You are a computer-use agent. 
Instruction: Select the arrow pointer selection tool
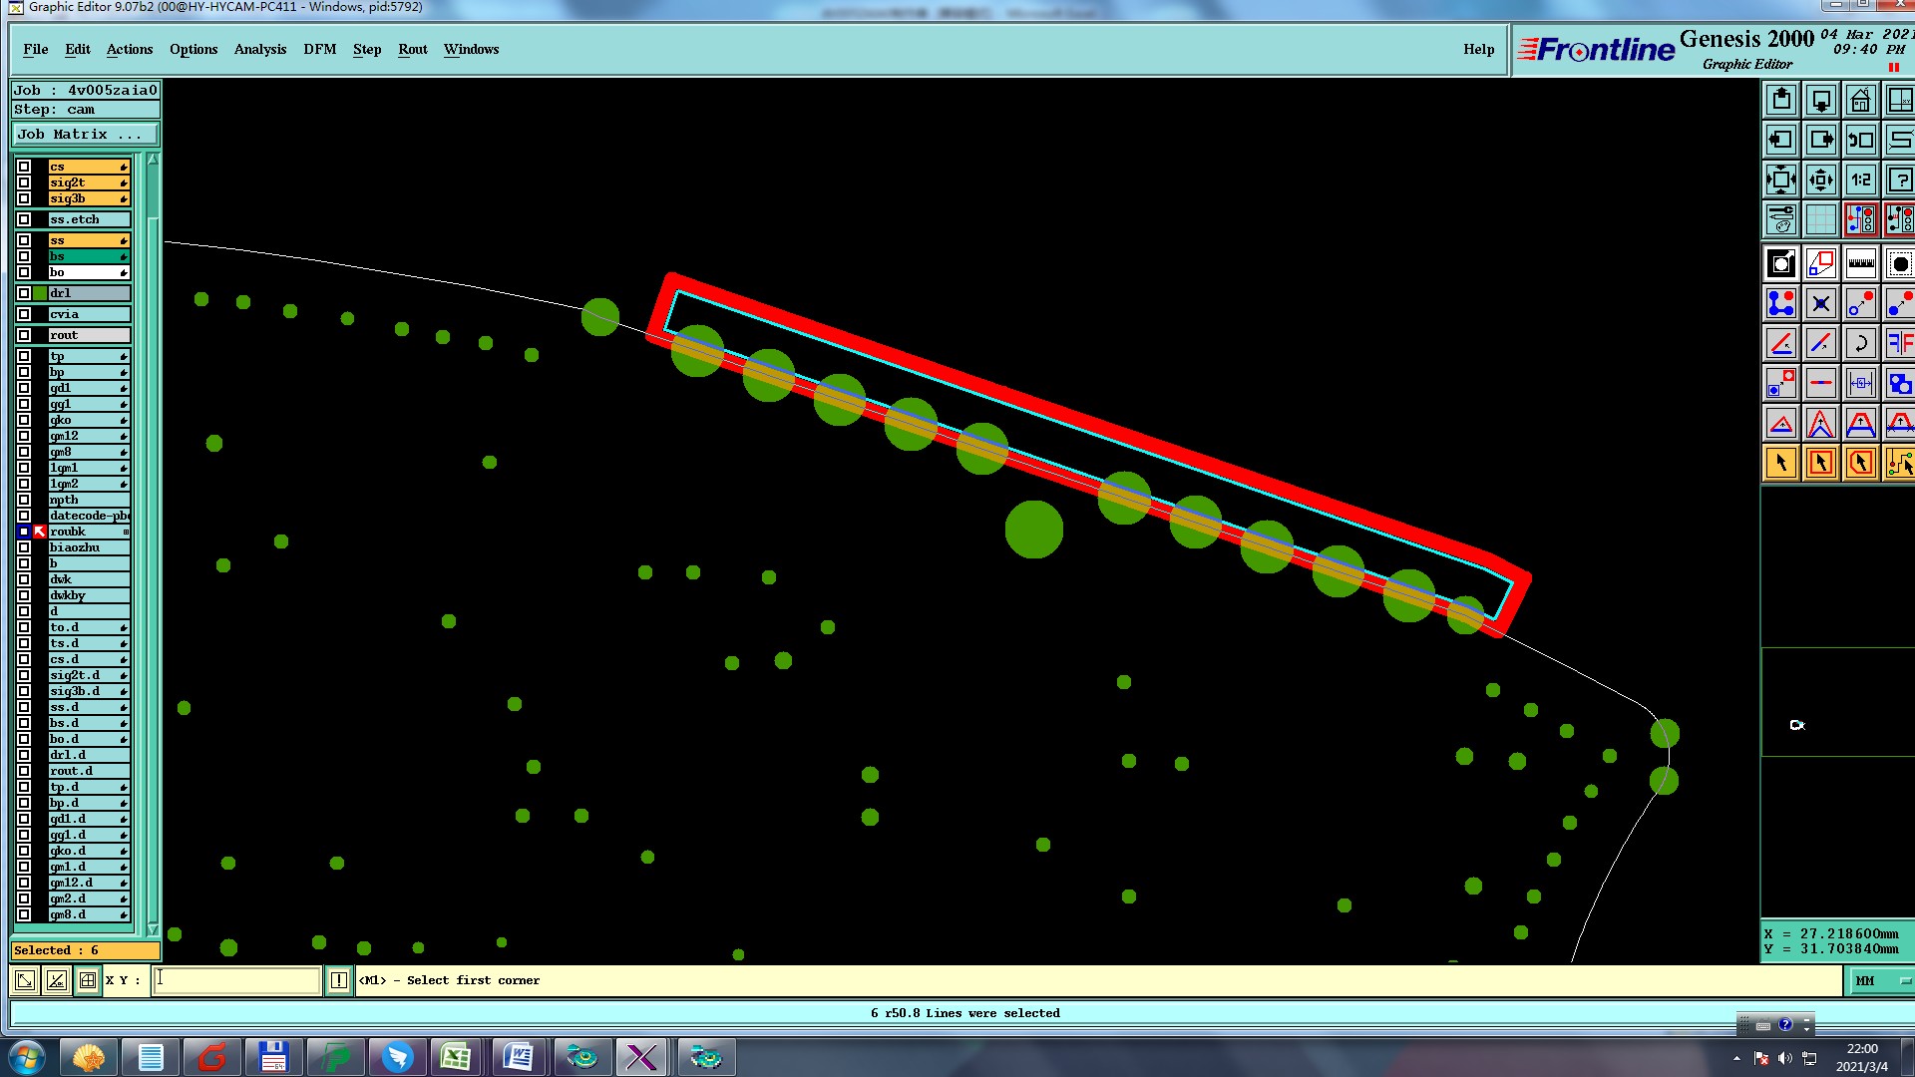point(1781,463)
